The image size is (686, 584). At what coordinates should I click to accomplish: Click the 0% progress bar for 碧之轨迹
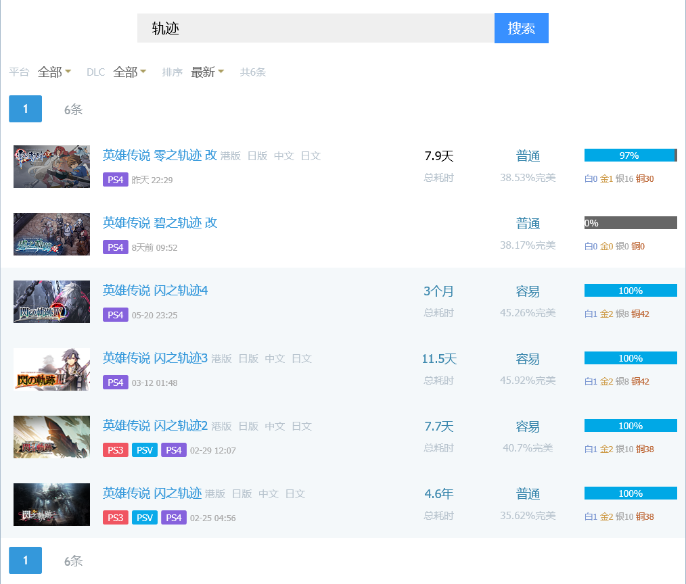tap(630, 223)
